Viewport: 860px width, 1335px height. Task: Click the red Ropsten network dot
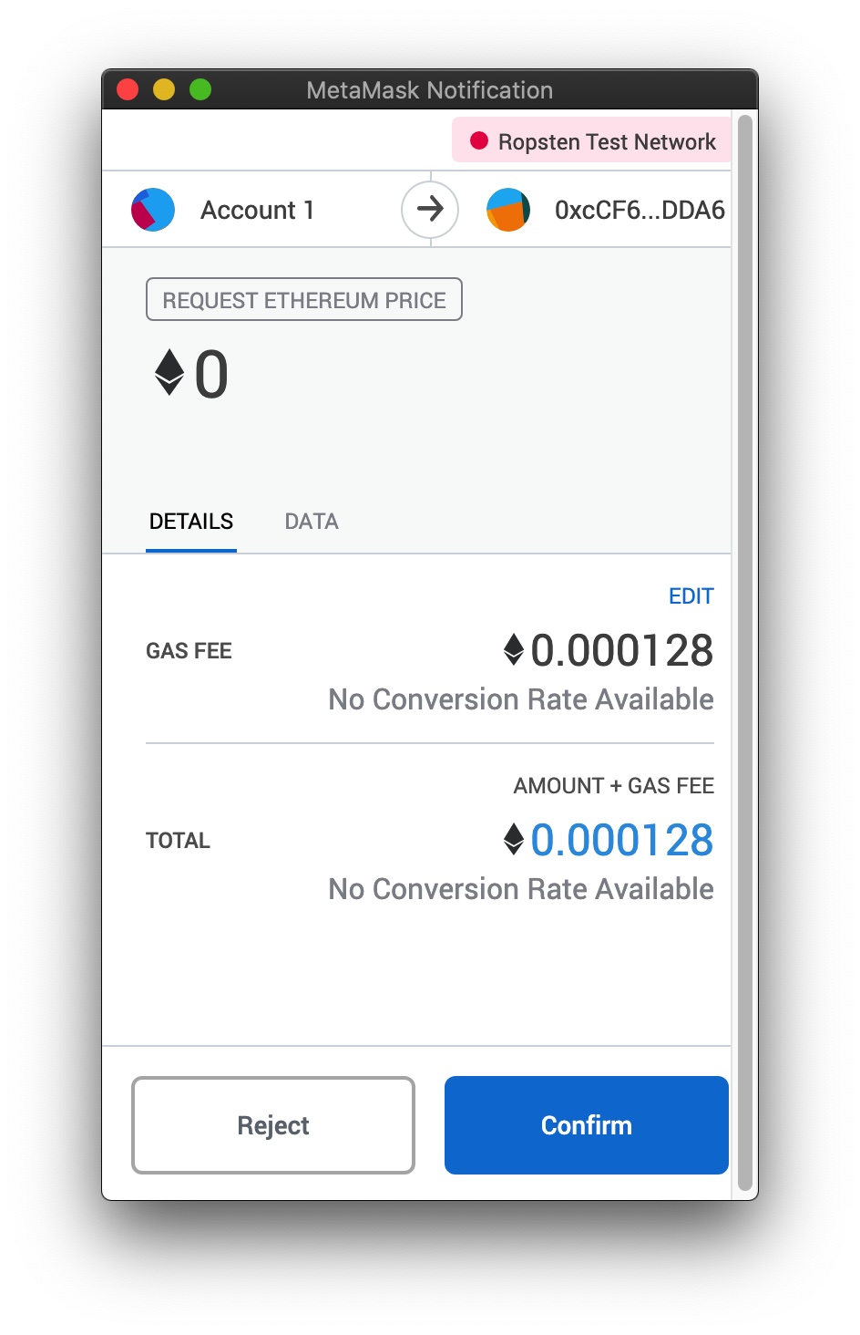[479, 141]
